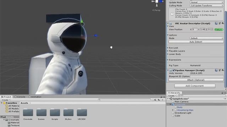Open the Scripts folder in Assets
This screenshot has height=127, width=227.
click(55, 112)
